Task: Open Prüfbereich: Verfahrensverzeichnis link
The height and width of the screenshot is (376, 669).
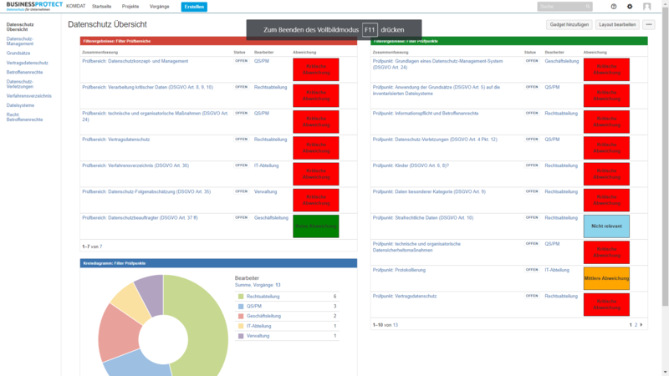Action: (135, 165)
